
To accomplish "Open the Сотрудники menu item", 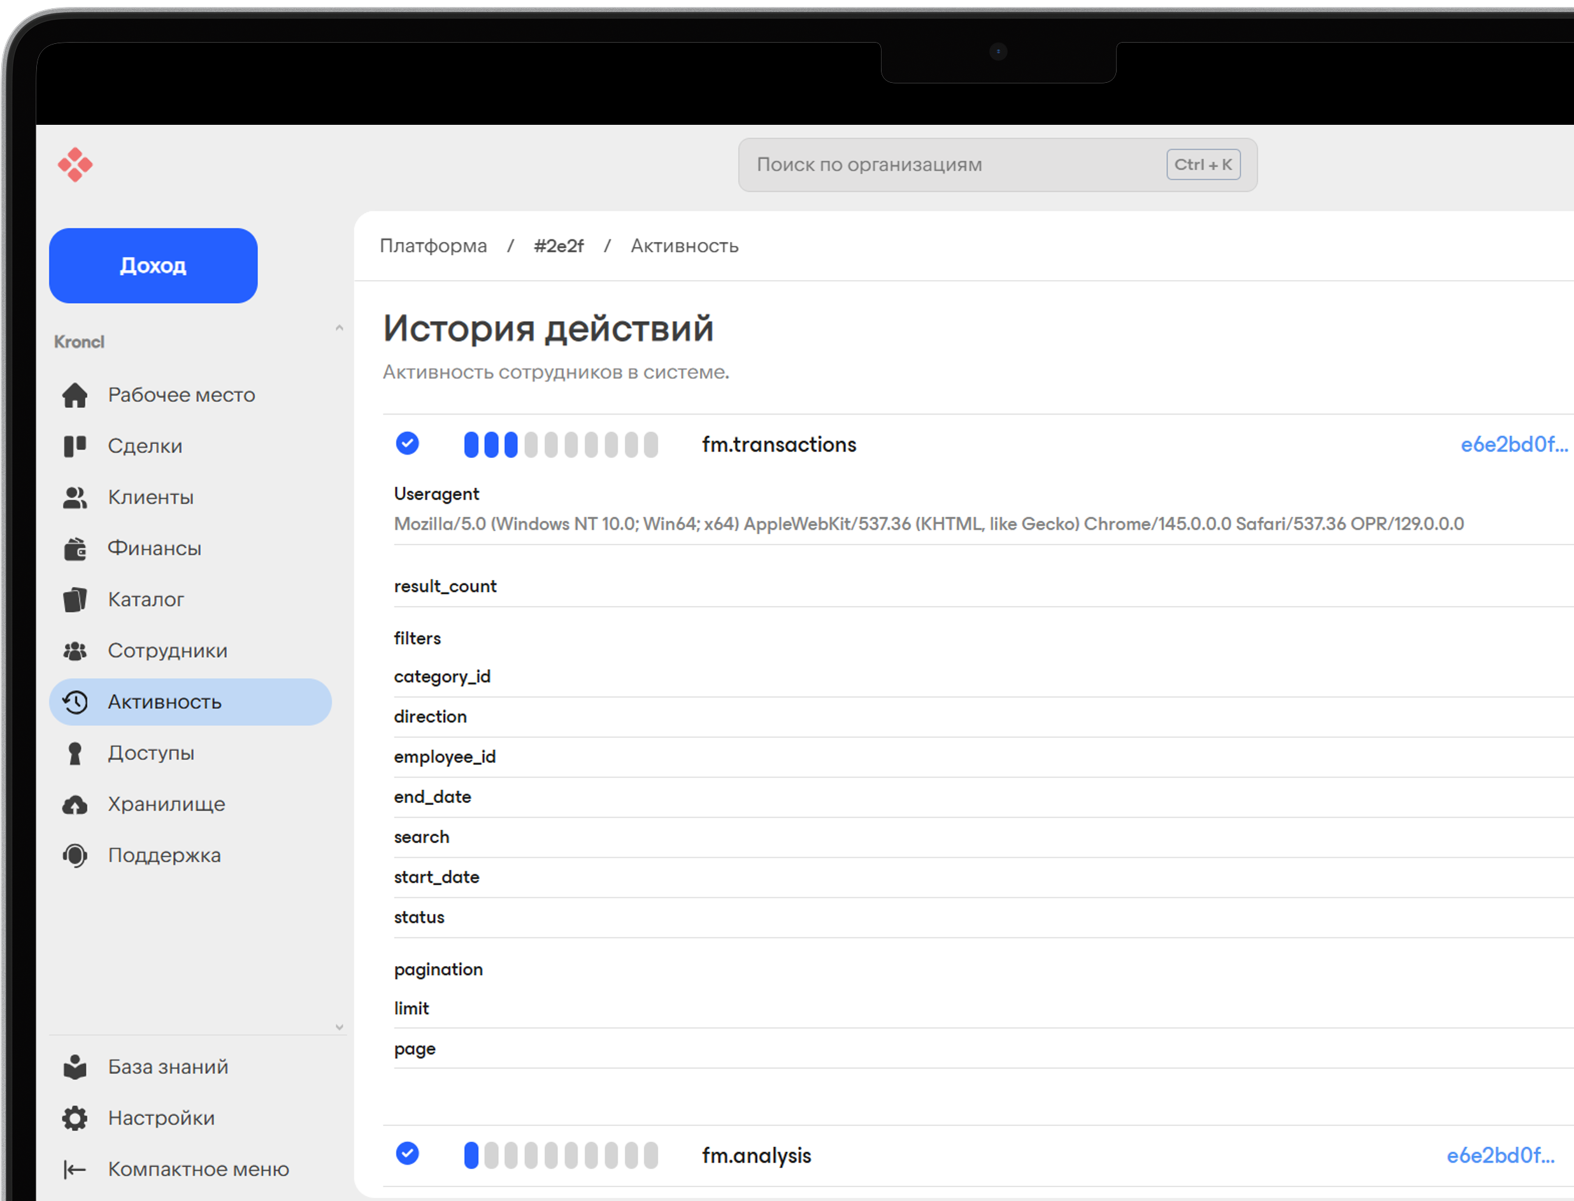I will click(168, 651).
